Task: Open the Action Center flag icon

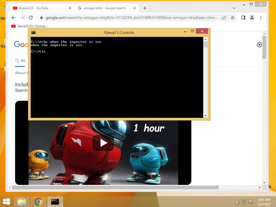Action: pos(251,202)
